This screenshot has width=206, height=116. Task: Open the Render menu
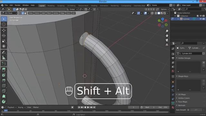click(17, 5)
